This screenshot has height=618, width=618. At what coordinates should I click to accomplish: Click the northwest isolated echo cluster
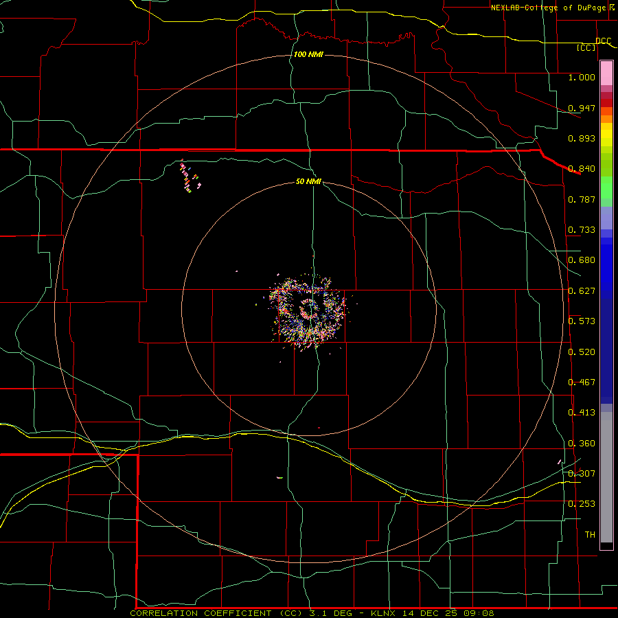190,176
